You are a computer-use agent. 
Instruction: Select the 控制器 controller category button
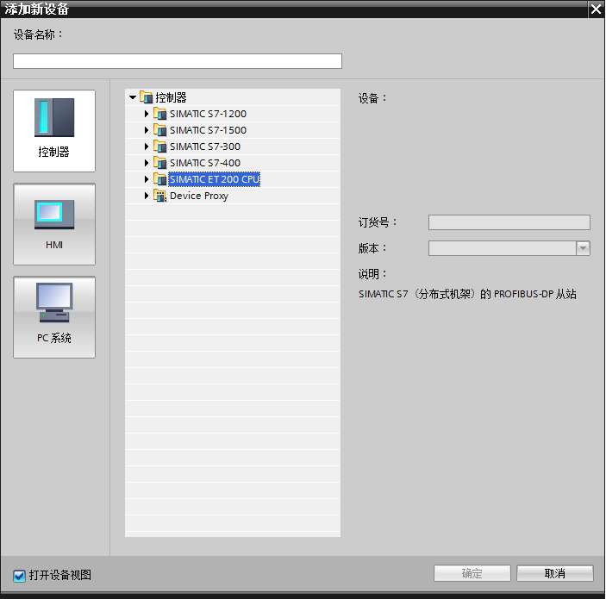(54, 131)
